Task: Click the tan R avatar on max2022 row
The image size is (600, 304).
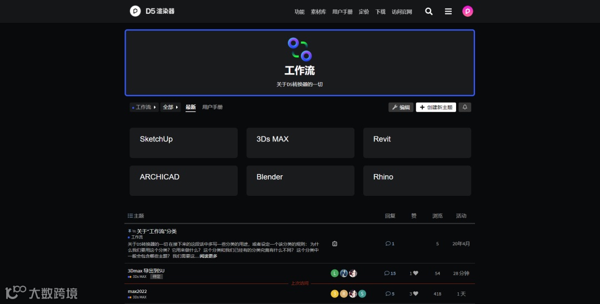Action: coord(344,293)
